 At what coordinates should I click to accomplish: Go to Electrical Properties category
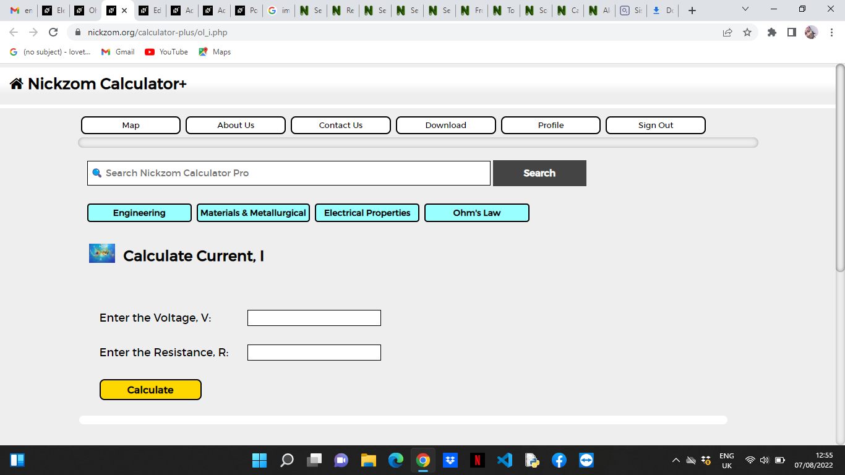click(367, 213)
